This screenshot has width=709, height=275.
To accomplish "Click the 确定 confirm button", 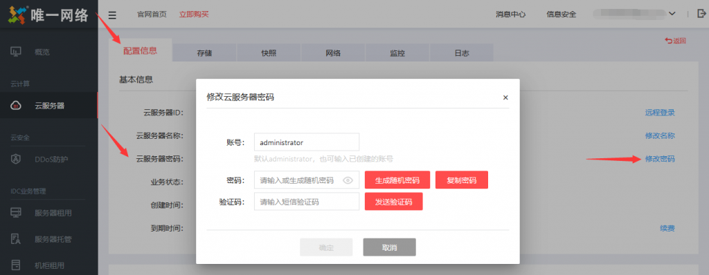I will (326, 247).
